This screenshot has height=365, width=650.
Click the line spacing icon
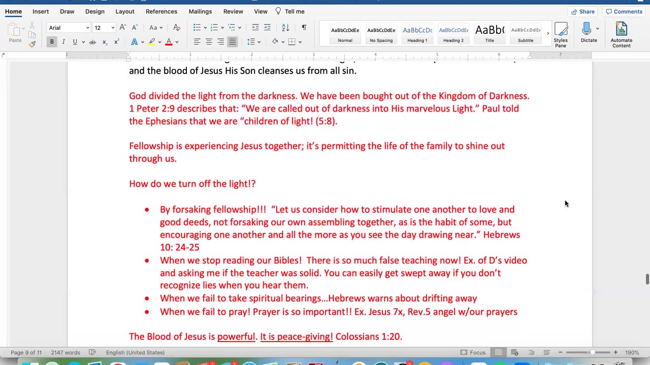point(251,42)
